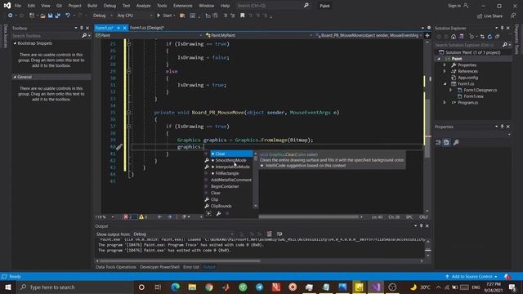Switch to the Data Tools Operations tab
The image size is (523, 294).
click(x=116, y=267)
